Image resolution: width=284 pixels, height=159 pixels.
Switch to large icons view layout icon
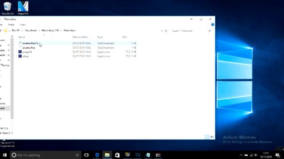212,137
